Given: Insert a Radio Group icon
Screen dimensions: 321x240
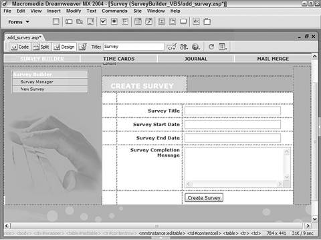Looking at the screenshot, I should (x=125, y=21).
